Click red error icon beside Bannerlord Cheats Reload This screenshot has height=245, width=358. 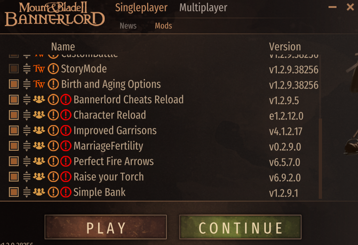point(66,99)
